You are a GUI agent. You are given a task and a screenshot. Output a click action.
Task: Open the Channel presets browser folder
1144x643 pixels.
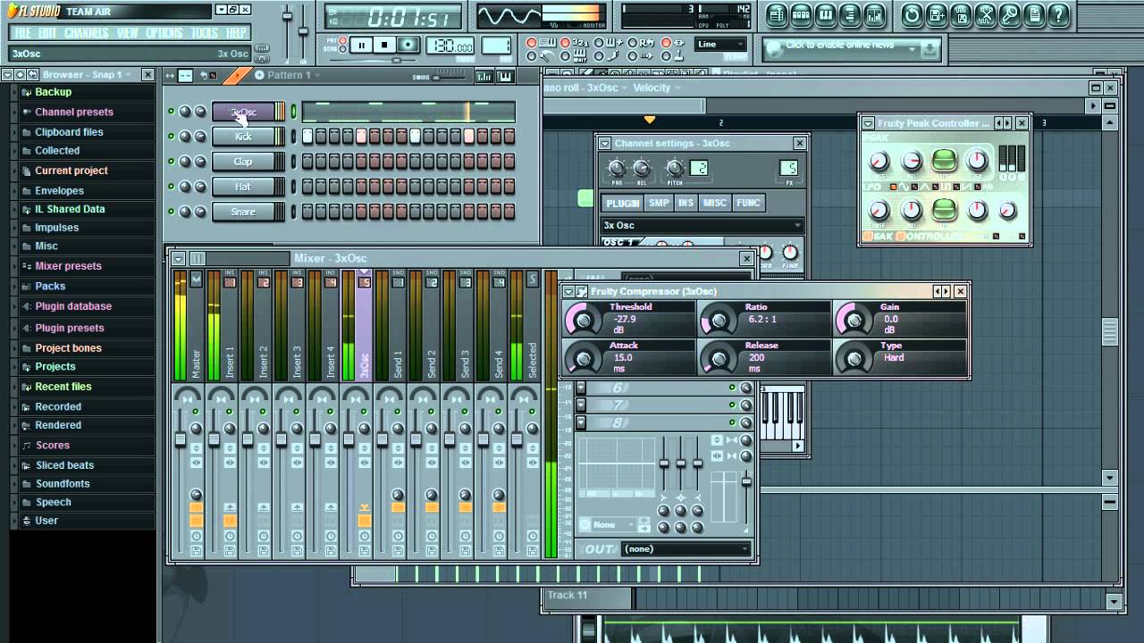coord(74,112)
